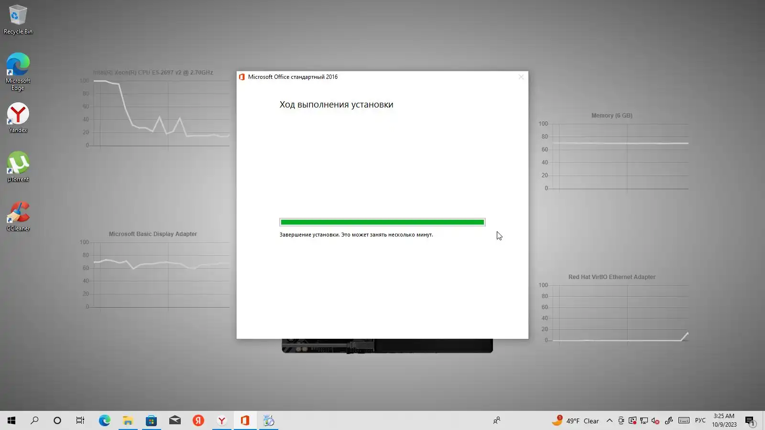Click the Meet Now camera tray icon
765x430 pixels.
(x=621, y=420)
